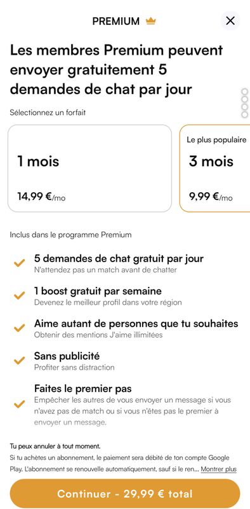This screenshot has height=509, width=250.
Task: Tap the fourth page indicator dot
Action: (x=245, y=115)
